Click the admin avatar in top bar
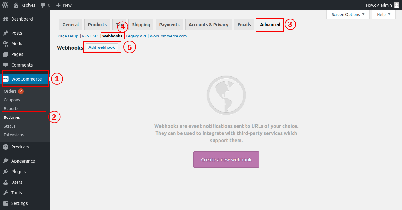The image size is (402, 210). [396, 5]
